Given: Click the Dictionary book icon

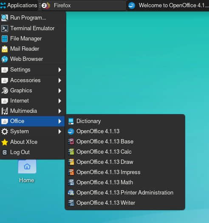Looking at the screenshot, I should (71, 121).
